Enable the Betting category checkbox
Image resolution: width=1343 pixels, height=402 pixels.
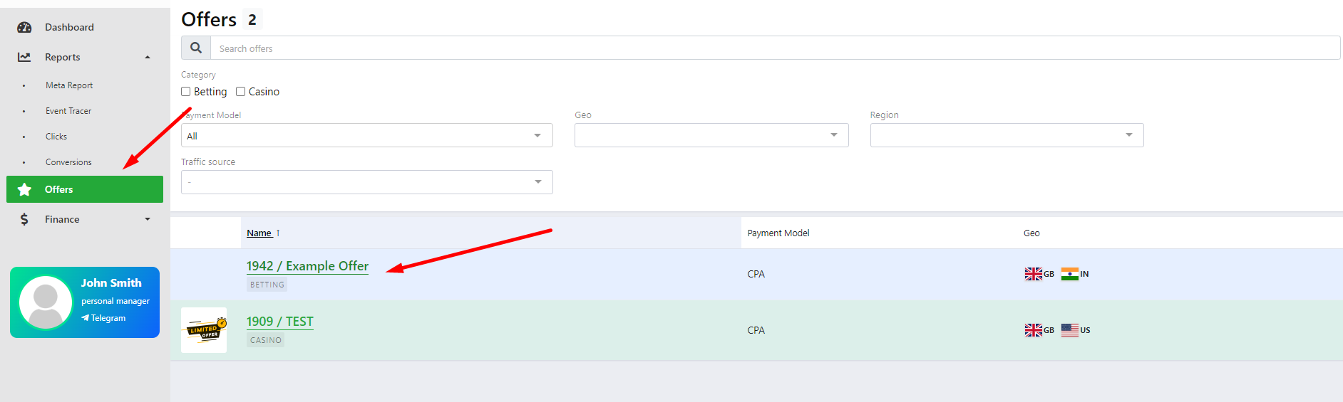(x=186, y=92)
